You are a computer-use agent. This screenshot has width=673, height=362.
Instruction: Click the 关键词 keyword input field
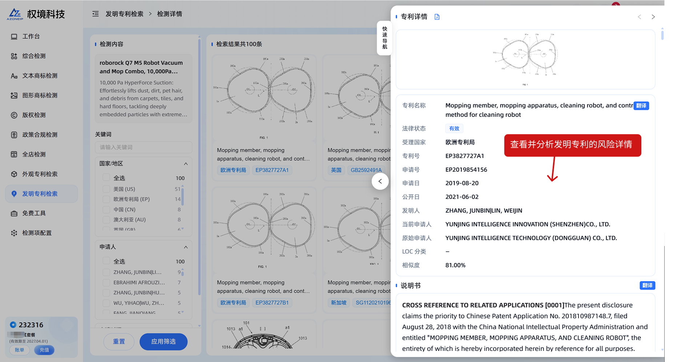coord(144,147)
